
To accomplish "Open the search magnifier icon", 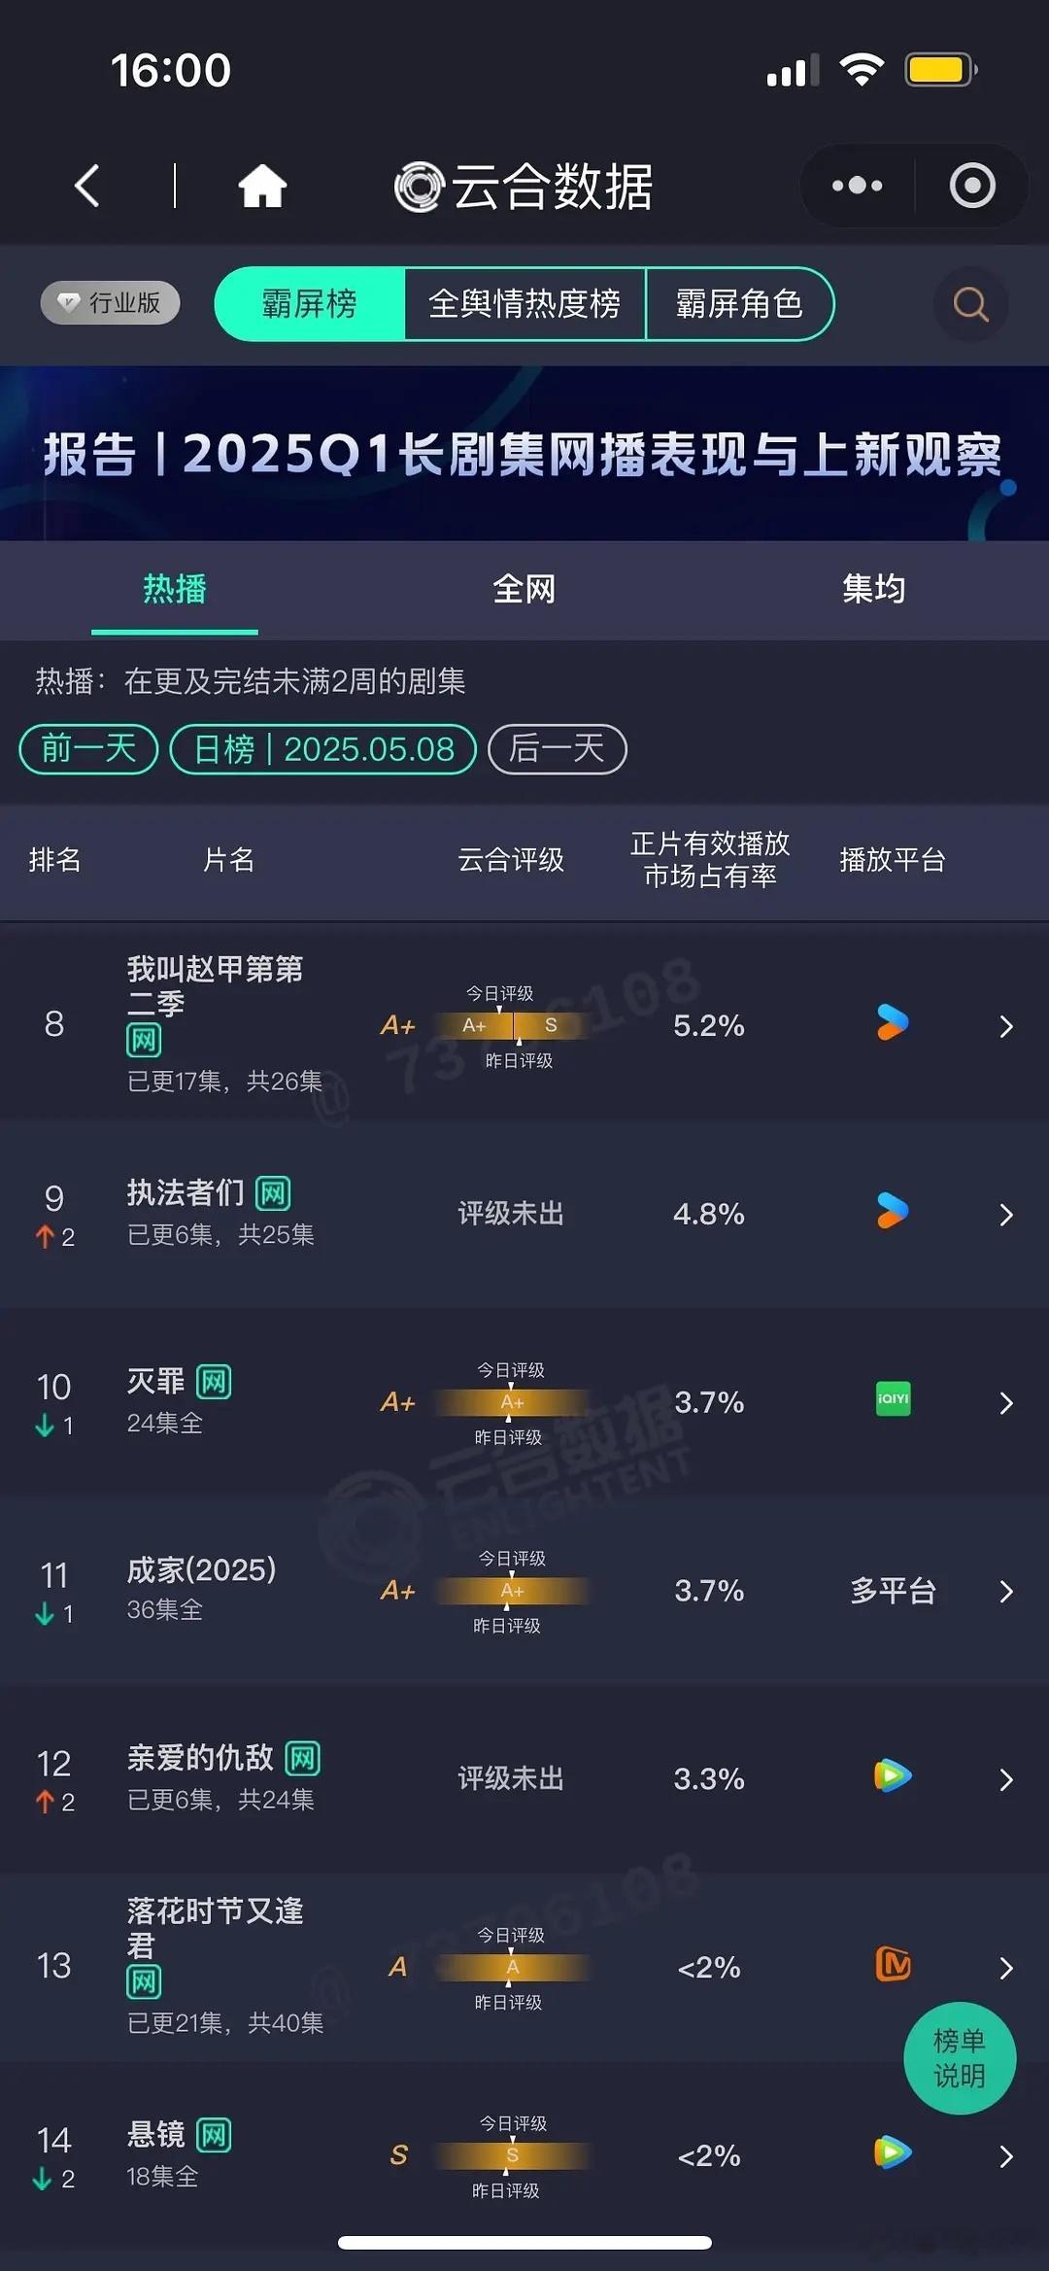I will [x=970, y=304].
